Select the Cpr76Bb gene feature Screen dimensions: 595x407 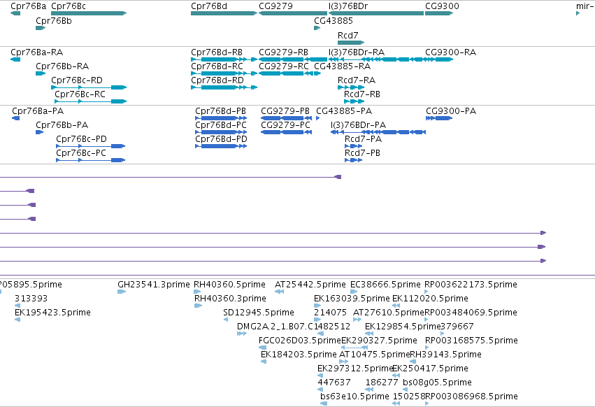[41, 28]
